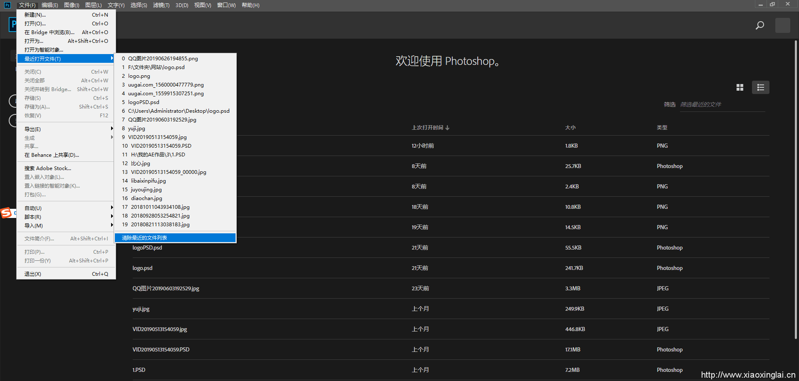Open recent file 2 logo.png
The image size is (799, 381).
(175, 76)
